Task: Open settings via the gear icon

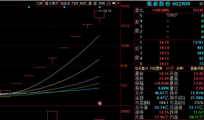Action: click(201, 4)
